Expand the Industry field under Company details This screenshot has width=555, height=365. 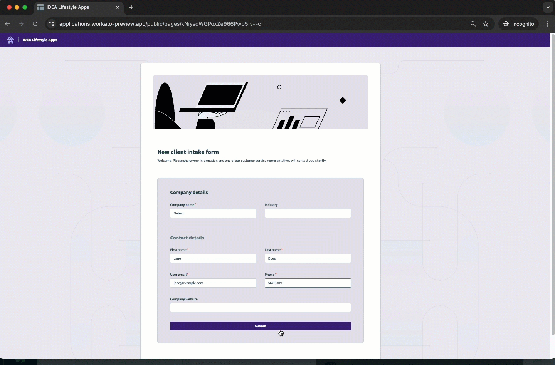[308, 213]
